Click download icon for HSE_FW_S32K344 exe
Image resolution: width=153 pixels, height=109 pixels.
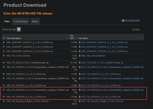click(x=80, y=97)
